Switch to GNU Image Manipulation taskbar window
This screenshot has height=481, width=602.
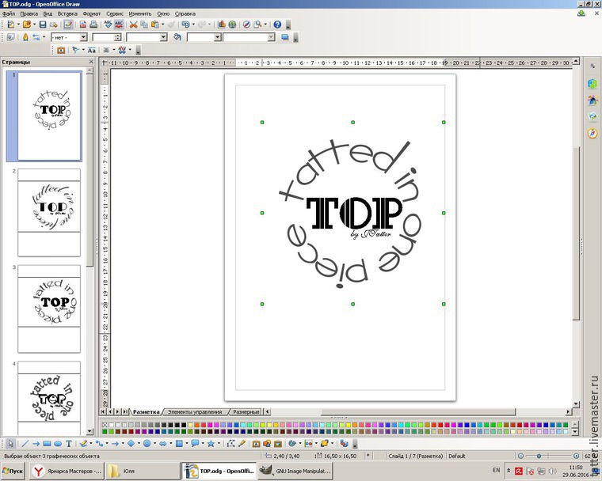(295, 471)
